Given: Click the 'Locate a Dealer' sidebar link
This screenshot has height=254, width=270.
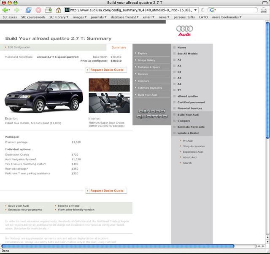Looking at the screenshot, I should pyautogui.click(x=188, y=133).
